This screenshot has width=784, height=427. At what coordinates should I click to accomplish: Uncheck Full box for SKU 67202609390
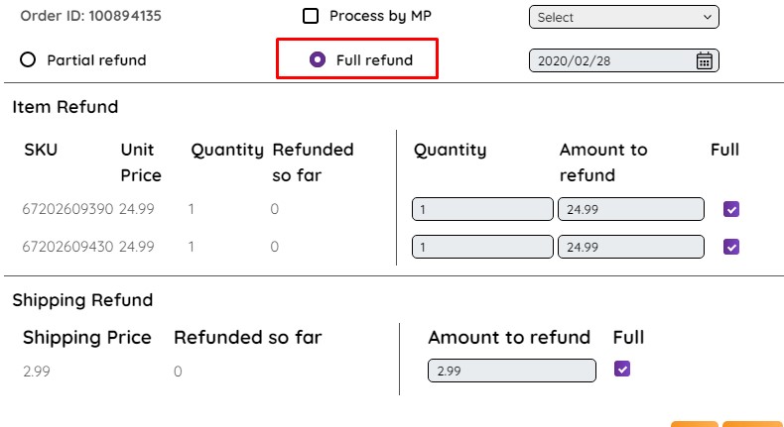pyautogui.click(x=731, y=209)
